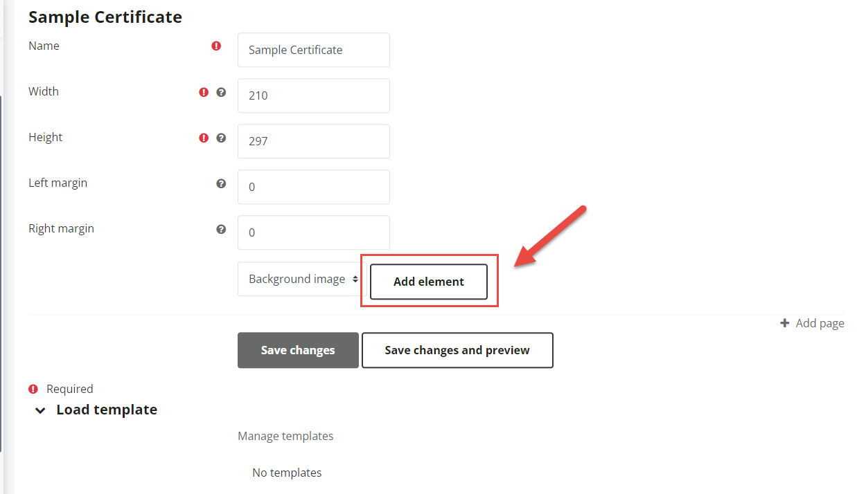The image size is (857, 494).
Task: Click the Add page link text
Action: [x=820, y=323]
